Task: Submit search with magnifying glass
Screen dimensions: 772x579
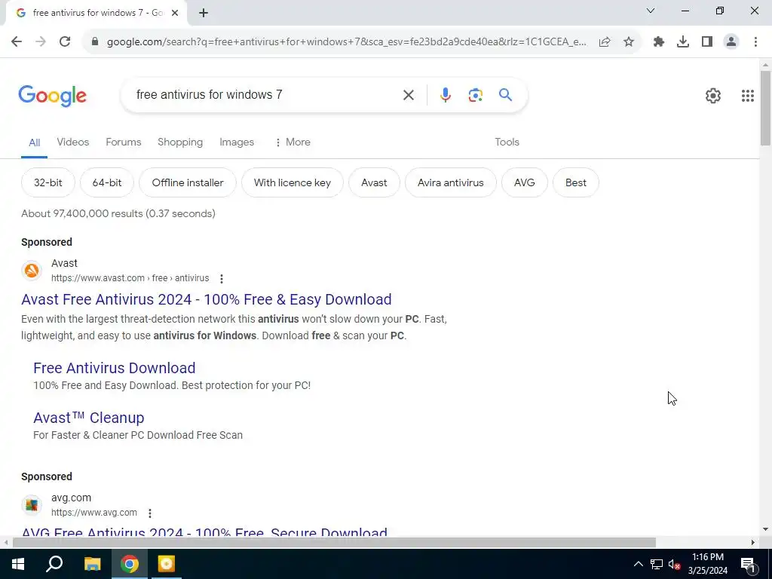Action: [505, 94]
